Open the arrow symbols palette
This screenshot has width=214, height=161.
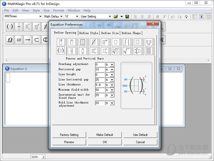(28, 40)
